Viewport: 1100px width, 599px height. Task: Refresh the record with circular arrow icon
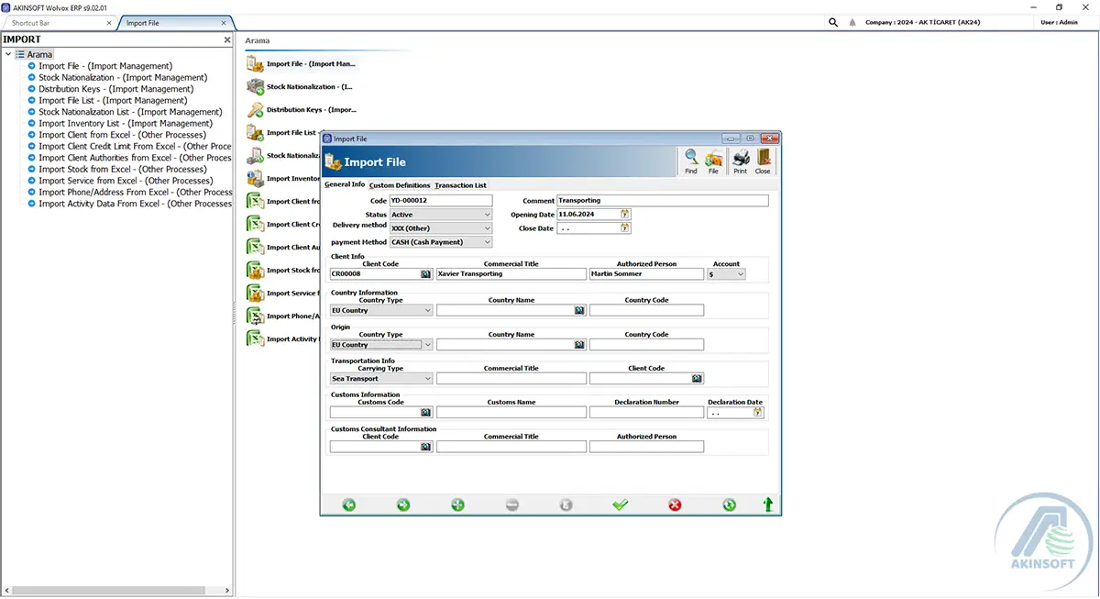click(x=729, y=505)
